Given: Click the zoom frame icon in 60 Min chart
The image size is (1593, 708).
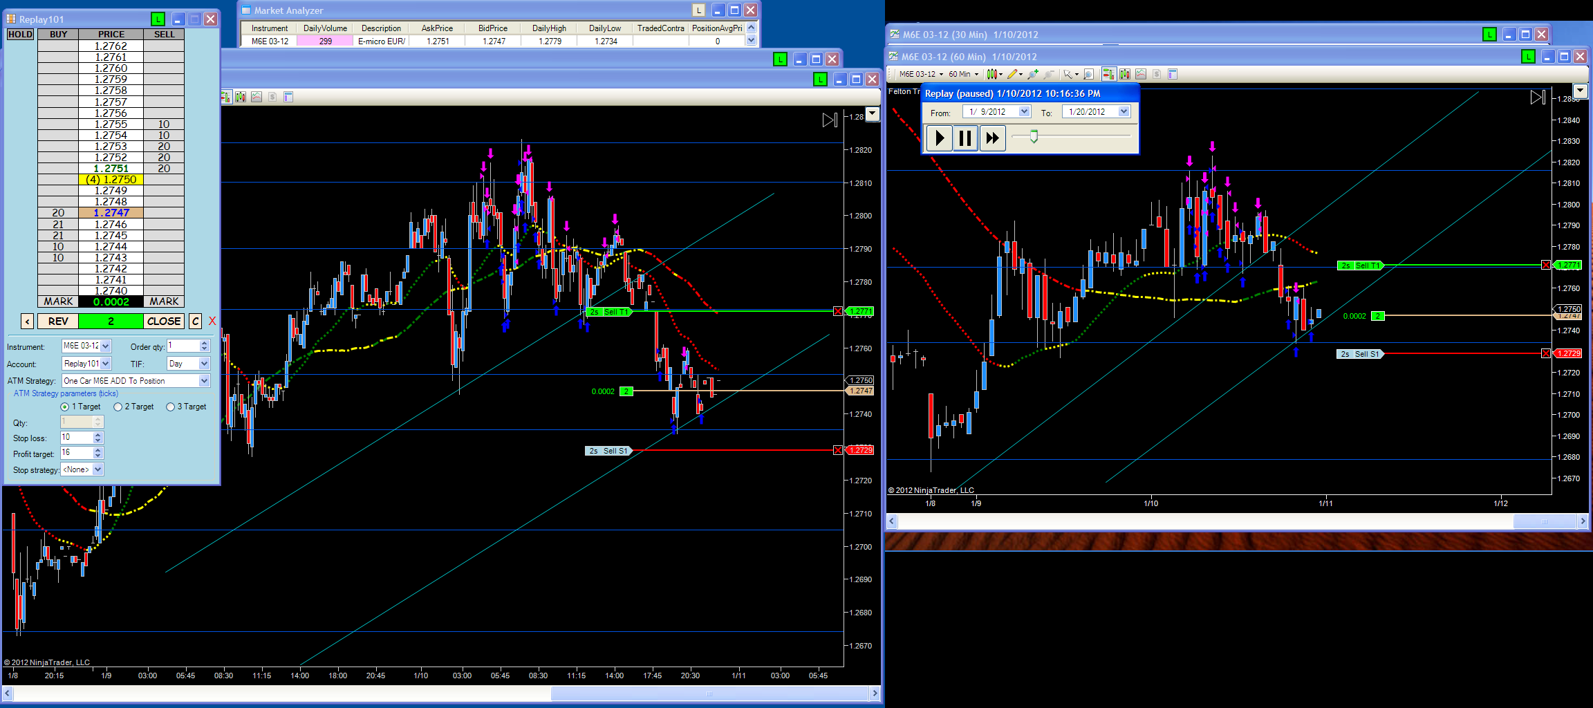Looking at the screenshot, I should coord(1088,74).
